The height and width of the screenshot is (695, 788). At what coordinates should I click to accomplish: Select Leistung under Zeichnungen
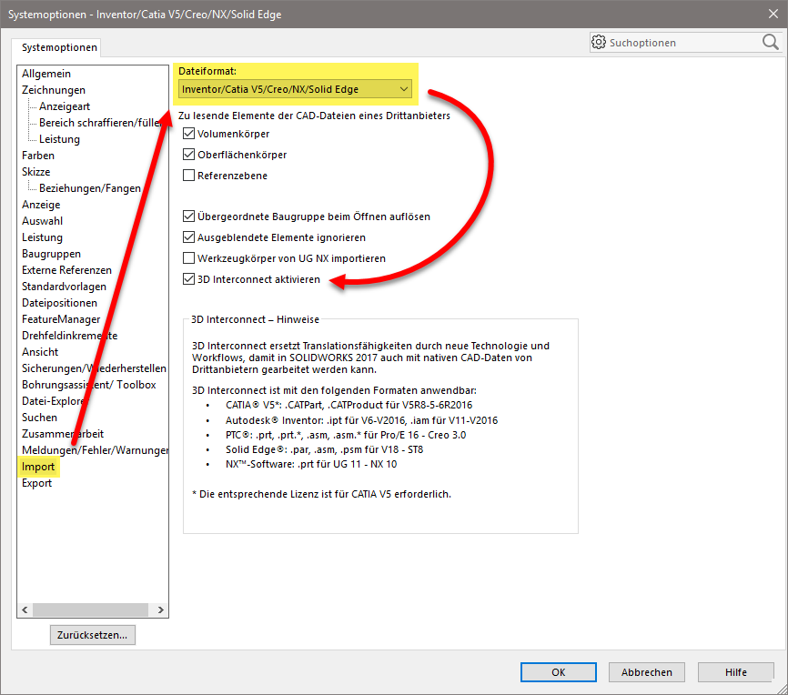59,139
